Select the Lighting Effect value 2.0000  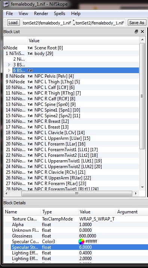[85, 259]
